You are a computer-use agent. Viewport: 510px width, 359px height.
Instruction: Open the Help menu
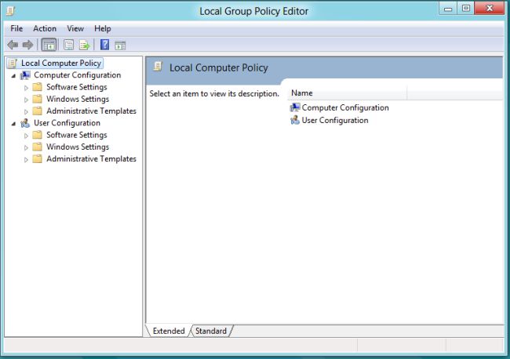tap(103, 28)
